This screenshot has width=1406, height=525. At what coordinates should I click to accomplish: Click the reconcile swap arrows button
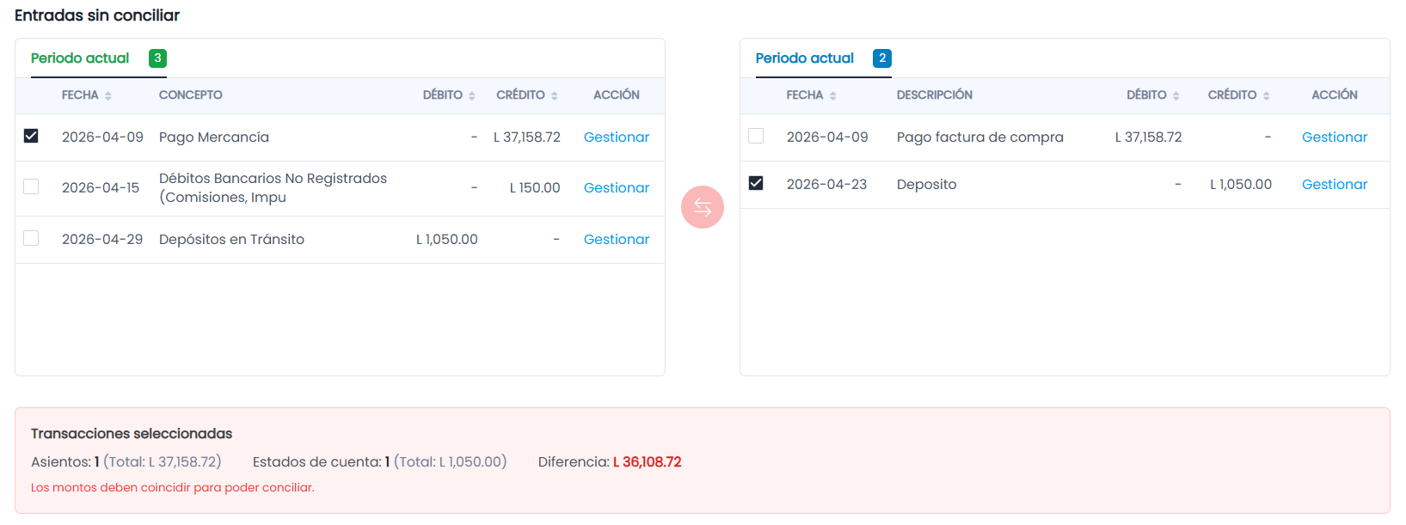coord(703,207)
